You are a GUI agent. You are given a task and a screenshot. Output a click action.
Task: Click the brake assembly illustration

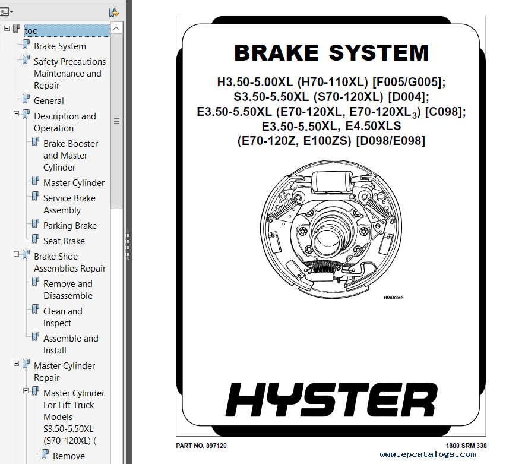click(331, 229)
